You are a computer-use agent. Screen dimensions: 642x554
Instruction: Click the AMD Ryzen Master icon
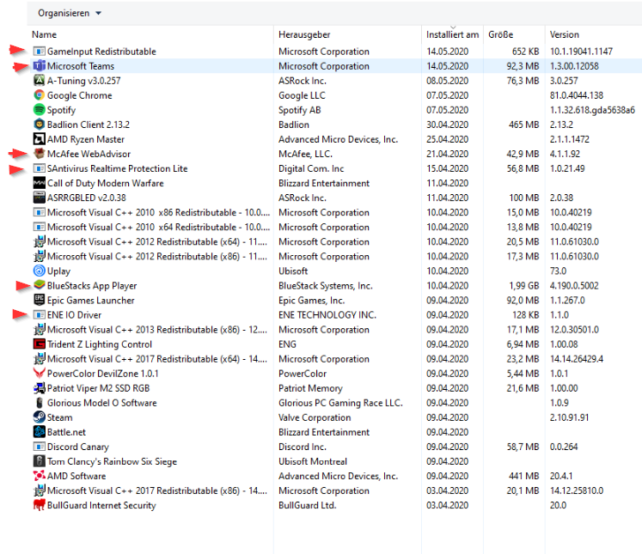[x=39, y=139]
